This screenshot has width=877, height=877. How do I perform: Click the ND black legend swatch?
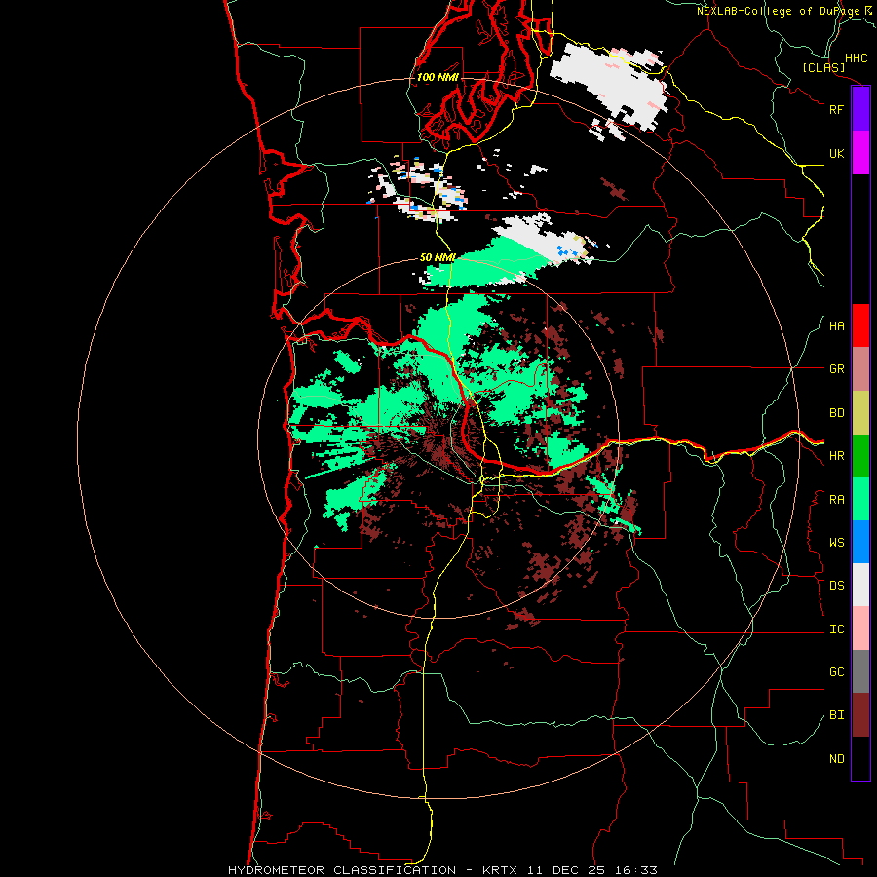[860, 758]
